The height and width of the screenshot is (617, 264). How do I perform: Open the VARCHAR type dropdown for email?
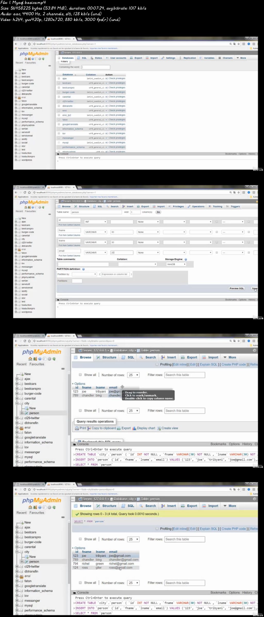(x=95, y=253)
